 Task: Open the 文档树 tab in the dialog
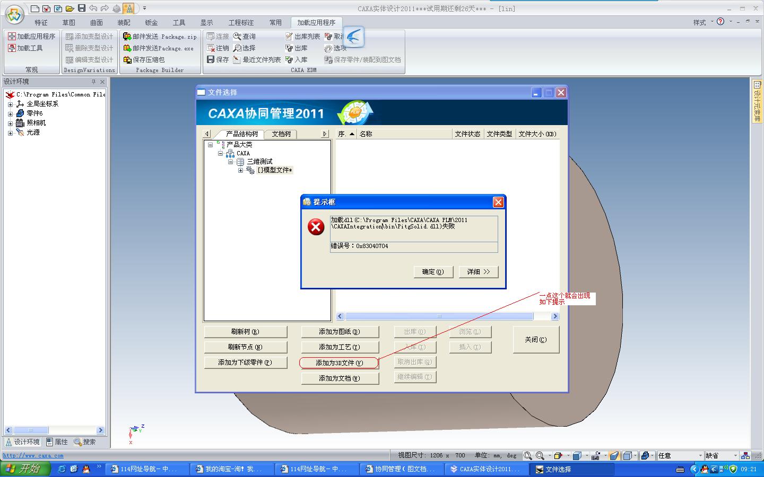click(281, 134)
